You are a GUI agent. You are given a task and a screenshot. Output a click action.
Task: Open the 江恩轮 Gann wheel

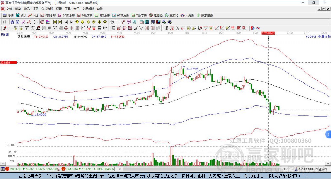click(x=156, y=16)
